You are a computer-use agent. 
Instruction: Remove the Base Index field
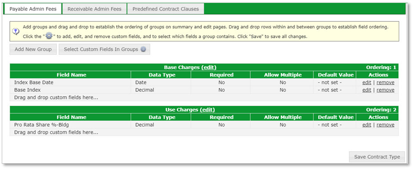(x=385, y=90)
